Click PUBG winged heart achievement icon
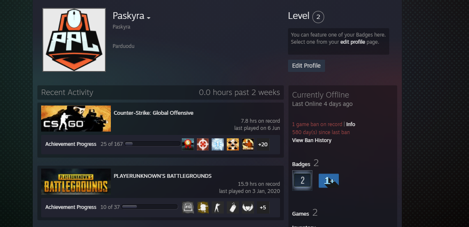This screenshot has width=469, height=227. [x=248, y=207]
